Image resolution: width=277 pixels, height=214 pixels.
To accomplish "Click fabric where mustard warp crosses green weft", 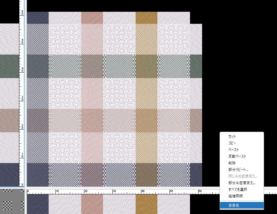I will [x=147, y=66].
